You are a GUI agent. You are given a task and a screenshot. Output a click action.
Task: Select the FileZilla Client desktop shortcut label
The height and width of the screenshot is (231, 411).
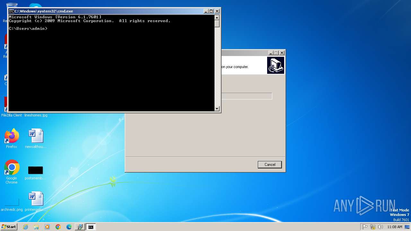tap(12, 115)
